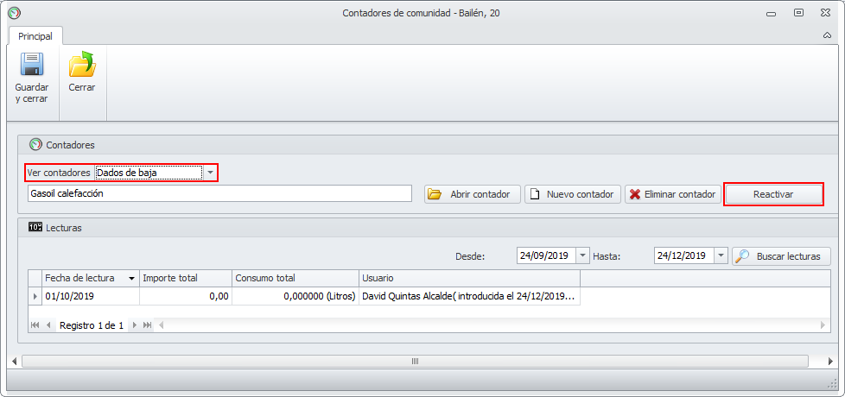Click the Gasoil calefacción counter field
Screen dimensions: 845x397
point(219,193)
